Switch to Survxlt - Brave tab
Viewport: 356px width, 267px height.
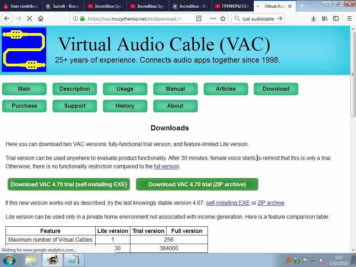[63, 6]
